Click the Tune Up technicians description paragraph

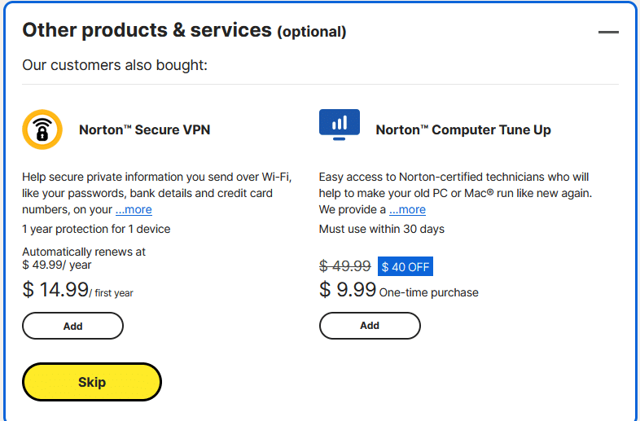pos(455,193)
